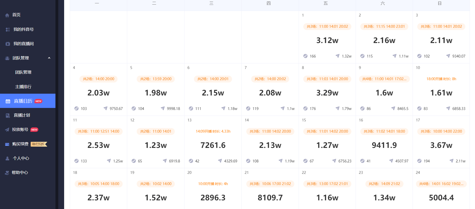Click the 个人中心 person icon
Viewport: 475px width, 209px height.
click(x=7, y=158)
